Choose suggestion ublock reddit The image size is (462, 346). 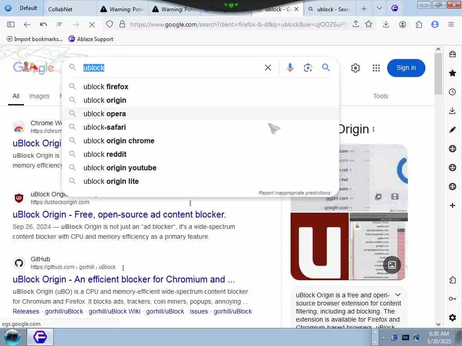tap(201, 154)
